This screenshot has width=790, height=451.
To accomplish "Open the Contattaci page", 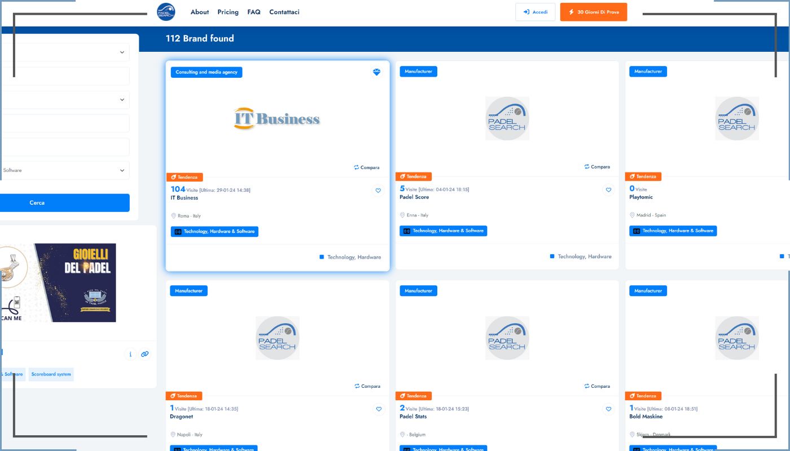I will [284, 12].
